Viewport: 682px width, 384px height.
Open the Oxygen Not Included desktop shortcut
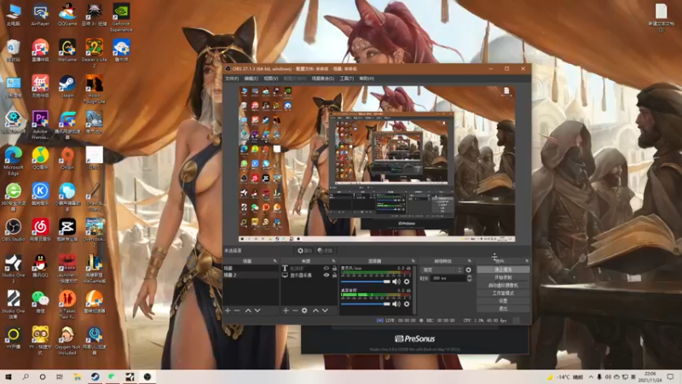[67, 340]
